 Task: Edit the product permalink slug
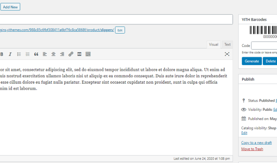tap(120, 30)
